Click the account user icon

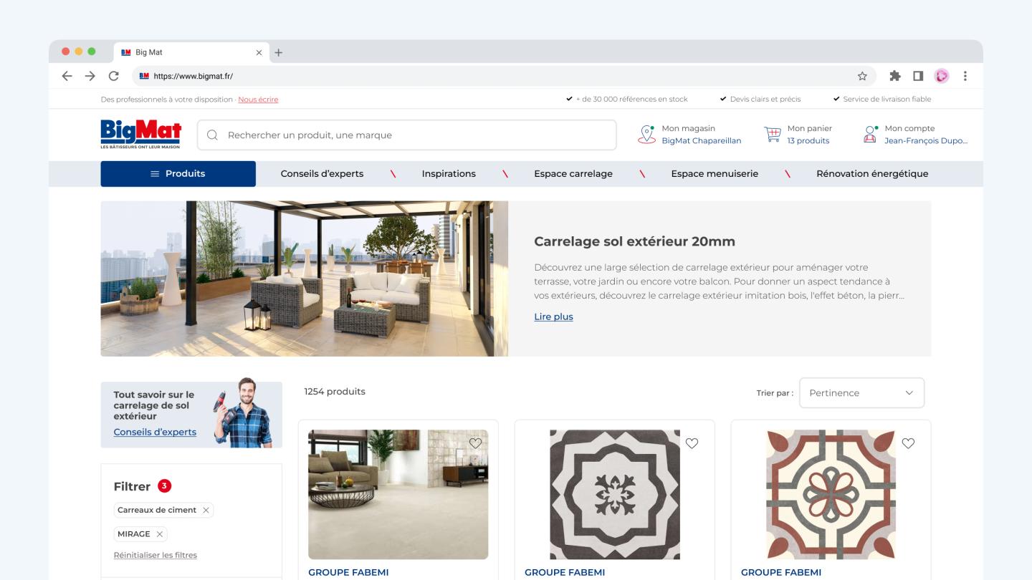[871, 134]
